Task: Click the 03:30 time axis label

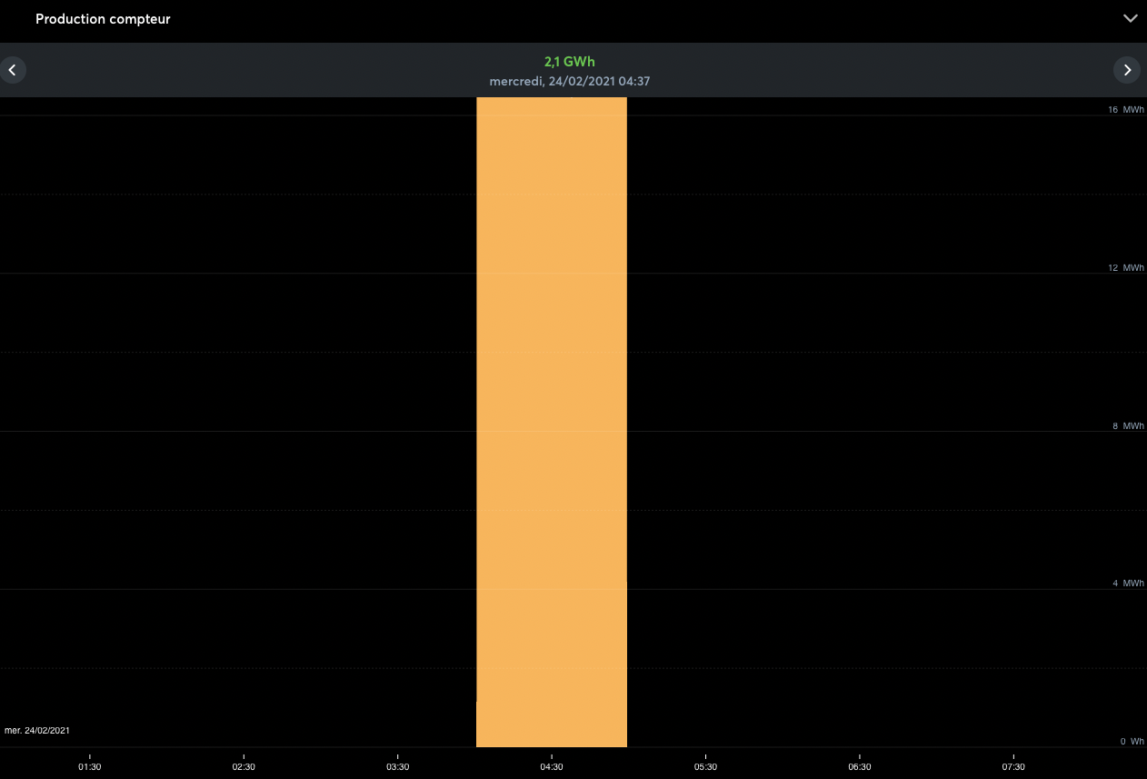Action: pos(398,766)
